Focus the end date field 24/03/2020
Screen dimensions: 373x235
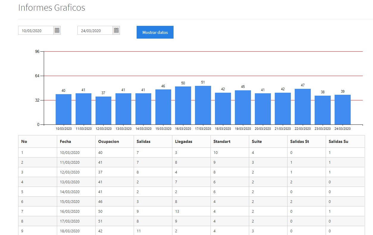[x=95, y=31]
